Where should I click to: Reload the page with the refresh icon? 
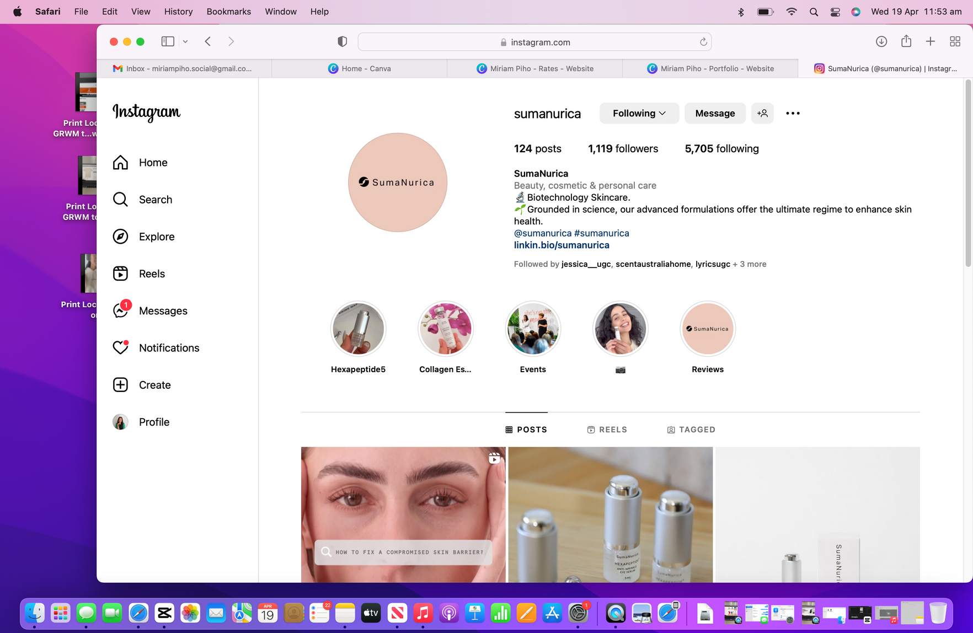[x=703, y=42]
